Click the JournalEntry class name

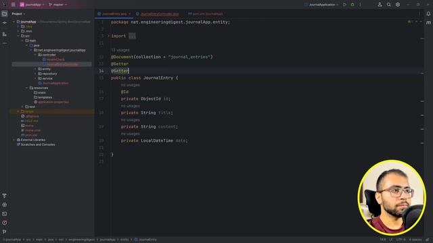(158, 78)
